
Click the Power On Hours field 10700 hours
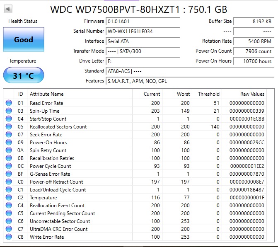coord(254,61)
